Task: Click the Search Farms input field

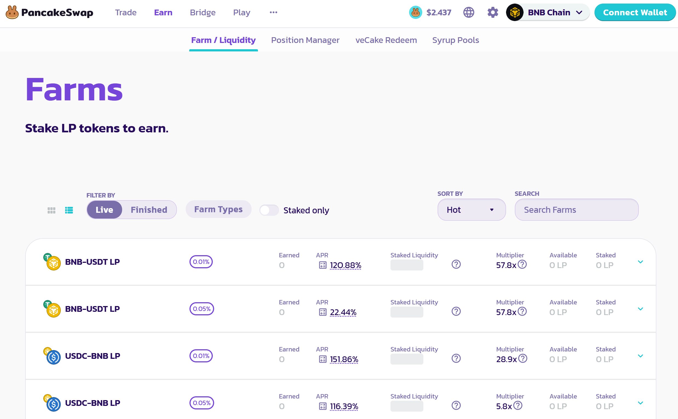Action: pos(576,210)
